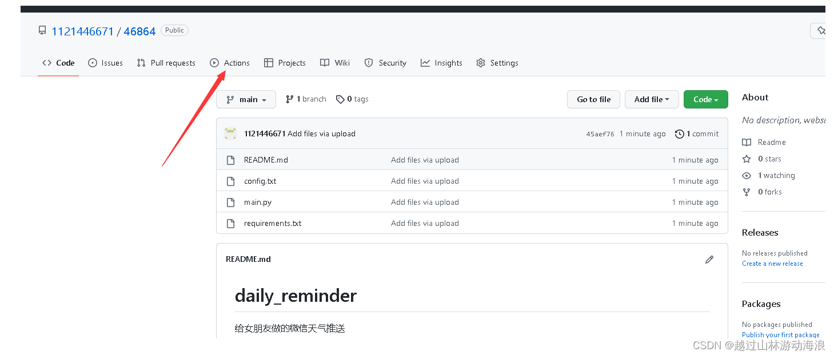Expand the green Code dropdown button
This screenshot has width=834, height=356.
tap(706, 99)
